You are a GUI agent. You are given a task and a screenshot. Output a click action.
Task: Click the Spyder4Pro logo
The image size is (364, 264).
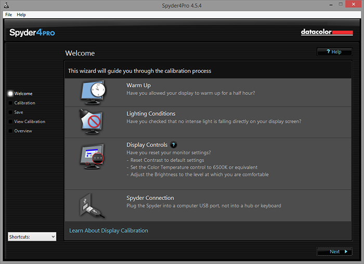[x=32, y=33]
